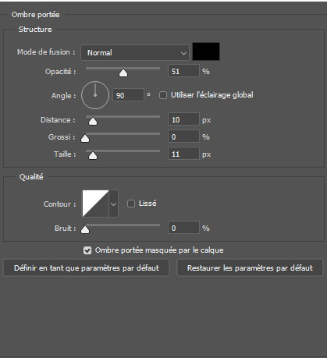Screen dimensions: 327x358
Task: Click the Distance value field
Action: coord(184,119)
